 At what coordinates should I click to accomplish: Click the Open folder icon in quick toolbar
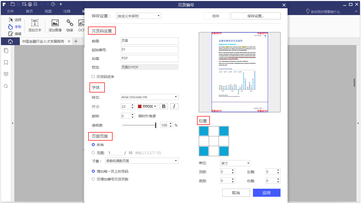pyautogui.click(x=13, y=4)
